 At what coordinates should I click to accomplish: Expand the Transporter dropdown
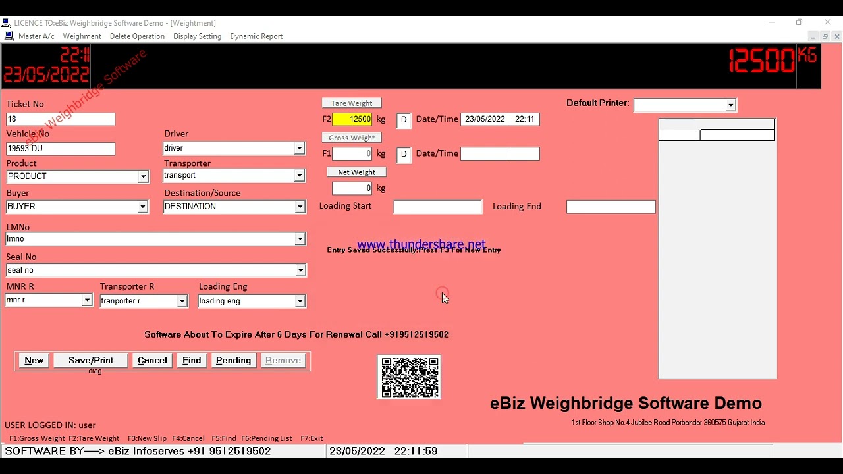click(299, 175)
